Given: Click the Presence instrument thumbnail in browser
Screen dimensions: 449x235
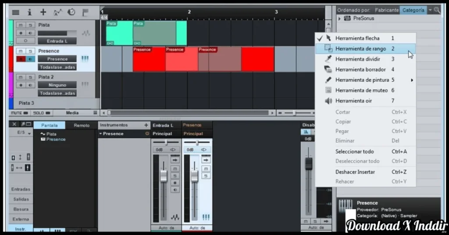Looking at the screenshot, I should point(346,206).
